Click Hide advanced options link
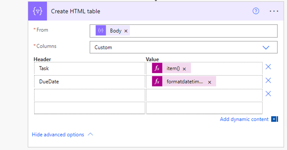The height and width of the screenshot is (150, 287). [x=58, y=135]
